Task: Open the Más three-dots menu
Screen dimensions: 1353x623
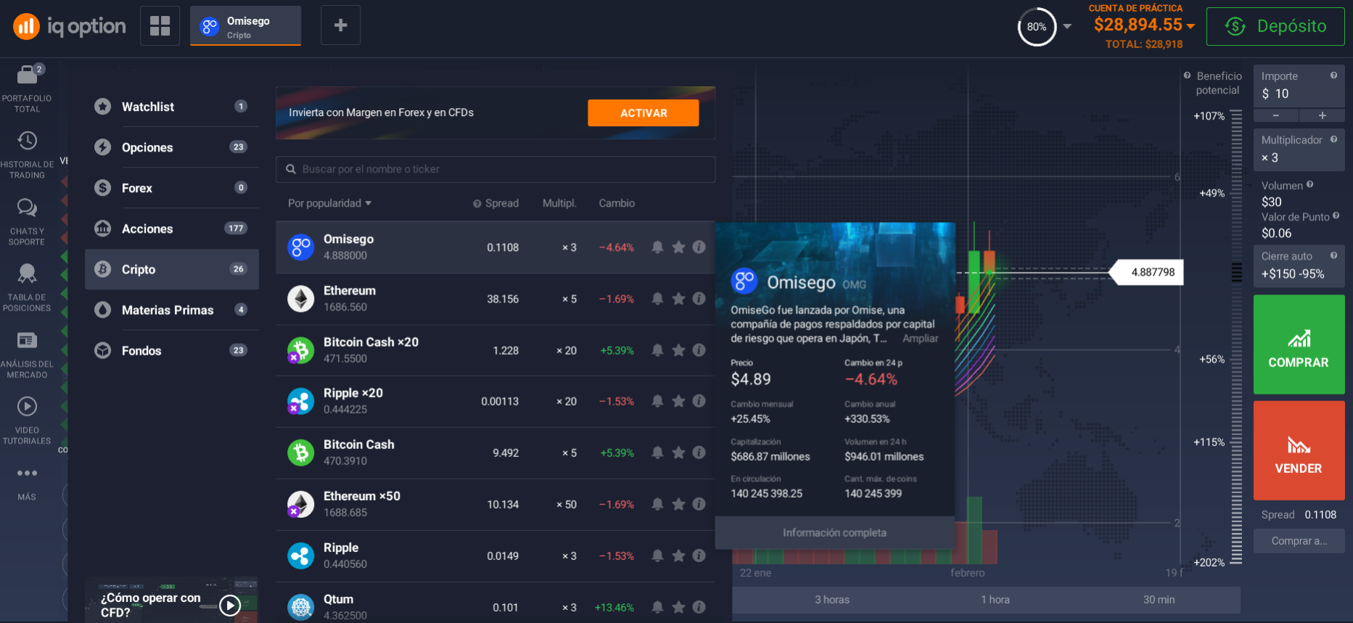Action: (x=27, y=473)
